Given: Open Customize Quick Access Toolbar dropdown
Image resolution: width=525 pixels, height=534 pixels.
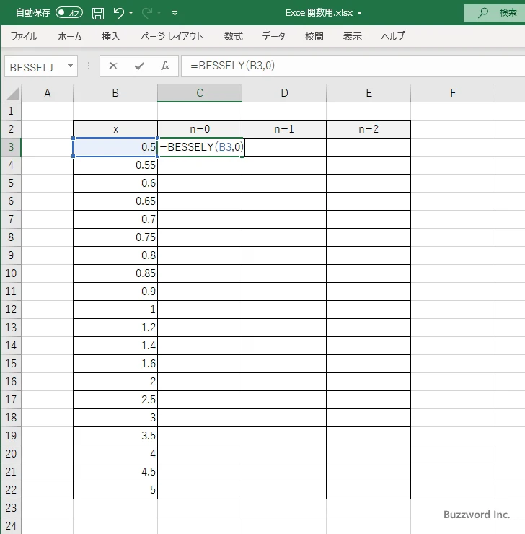Looking at the screenshot, I should coord(175,13).
